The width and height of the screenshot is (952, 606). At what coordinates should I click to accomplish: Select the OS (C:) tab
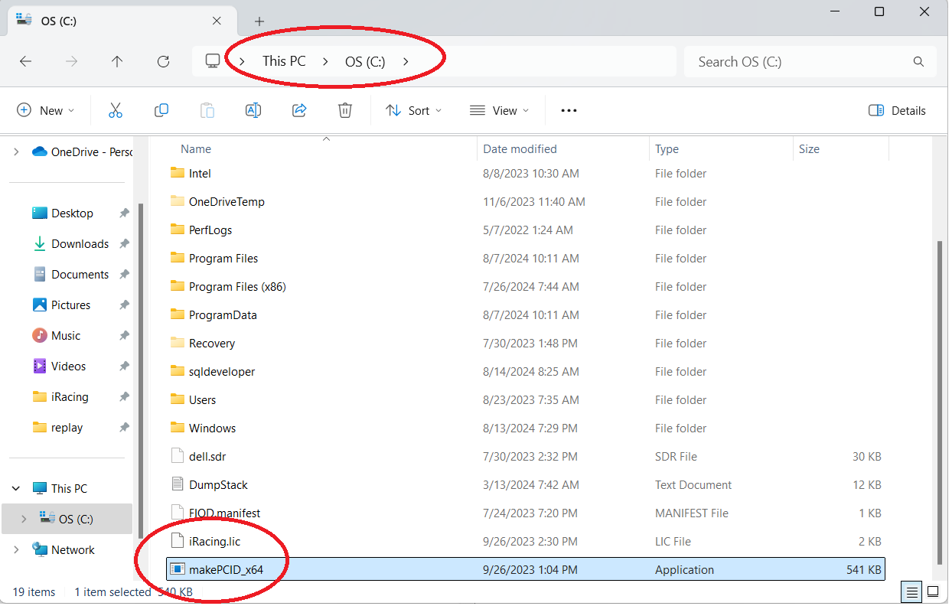click(120, 21)
